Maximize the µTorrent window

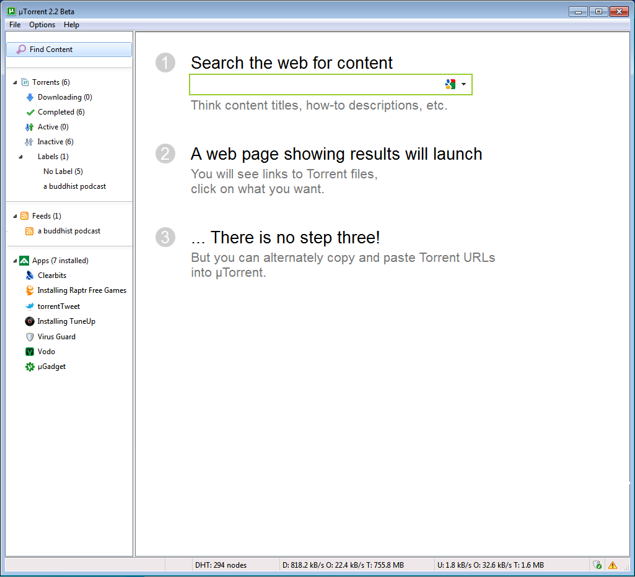click(x=598, y=11)
